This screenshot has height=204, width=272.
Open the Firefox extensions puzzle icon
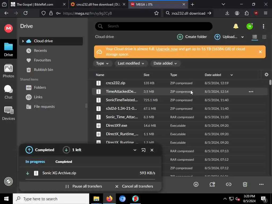[x=246, y=13]
